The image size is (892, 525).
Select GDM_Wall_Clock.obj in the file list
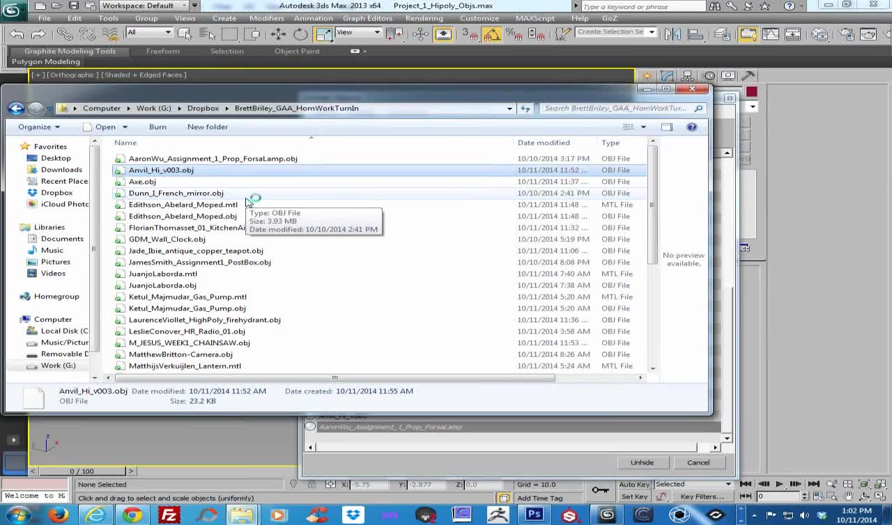click(x=167, y=240)
